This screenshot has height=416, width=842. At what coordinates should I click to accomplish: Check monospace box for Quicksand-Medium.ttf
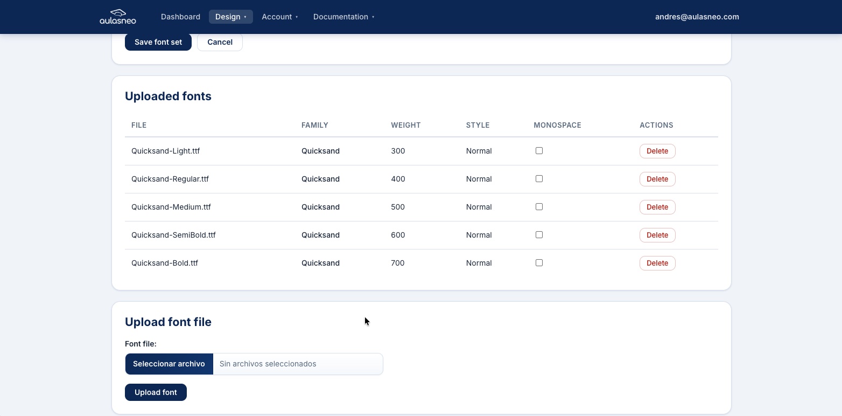[x=539, y=207]
